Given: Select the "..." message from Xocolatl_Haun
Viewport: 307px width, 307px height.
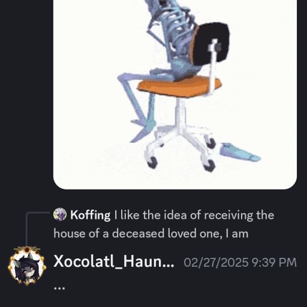Looking at the screenshot, I should [x=59, y=288].
